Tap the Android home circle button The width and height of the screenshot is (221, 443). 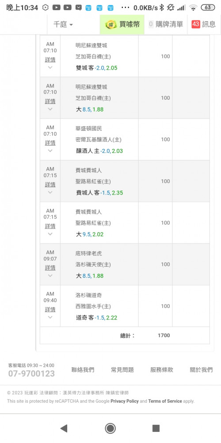(110, 428)
